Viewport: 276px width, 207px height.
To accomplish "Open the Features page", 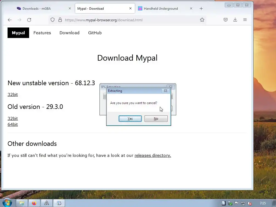I will [42, 33].
